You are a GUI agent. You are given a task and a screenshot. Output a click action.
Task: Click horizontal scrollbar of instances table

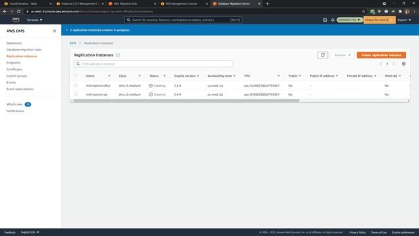tap(186, 100)
